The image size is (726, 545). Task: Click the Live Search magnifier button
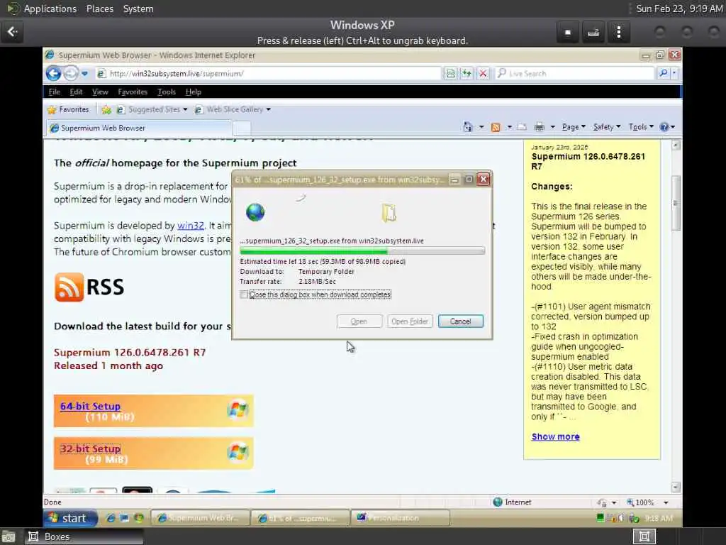tap(663, 73)
